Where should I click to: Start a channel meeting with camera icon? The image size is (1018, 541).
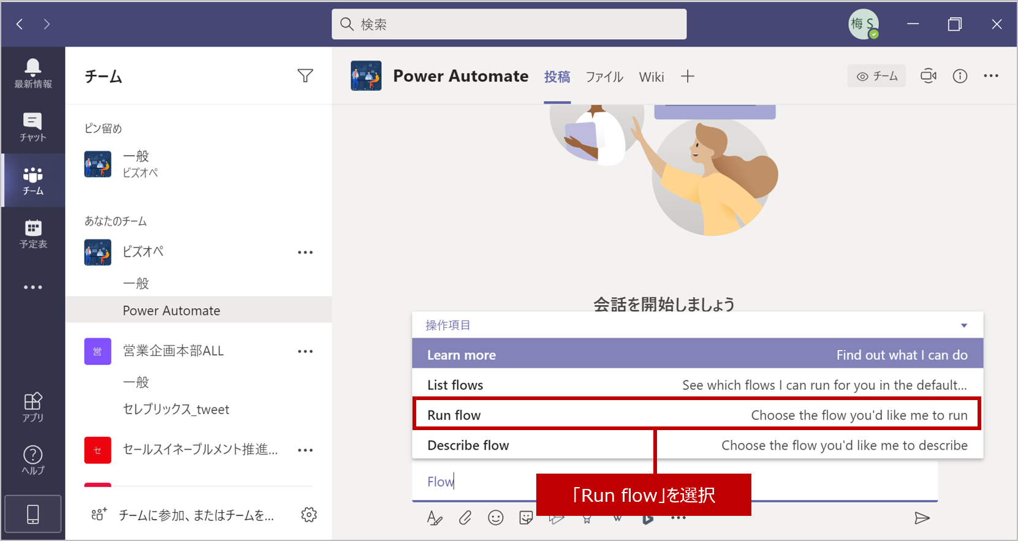pyautogui.click(x=929, y=76)
